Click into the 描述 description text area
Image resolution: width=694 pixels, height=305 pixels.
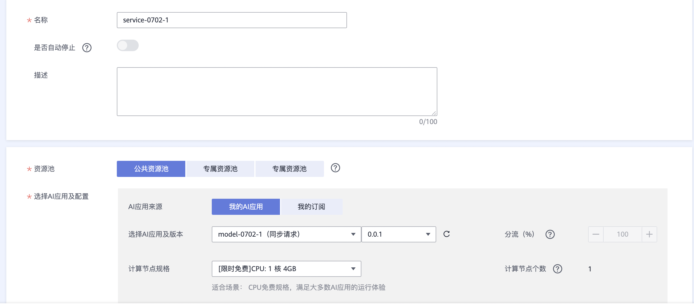tap(277, 92)
